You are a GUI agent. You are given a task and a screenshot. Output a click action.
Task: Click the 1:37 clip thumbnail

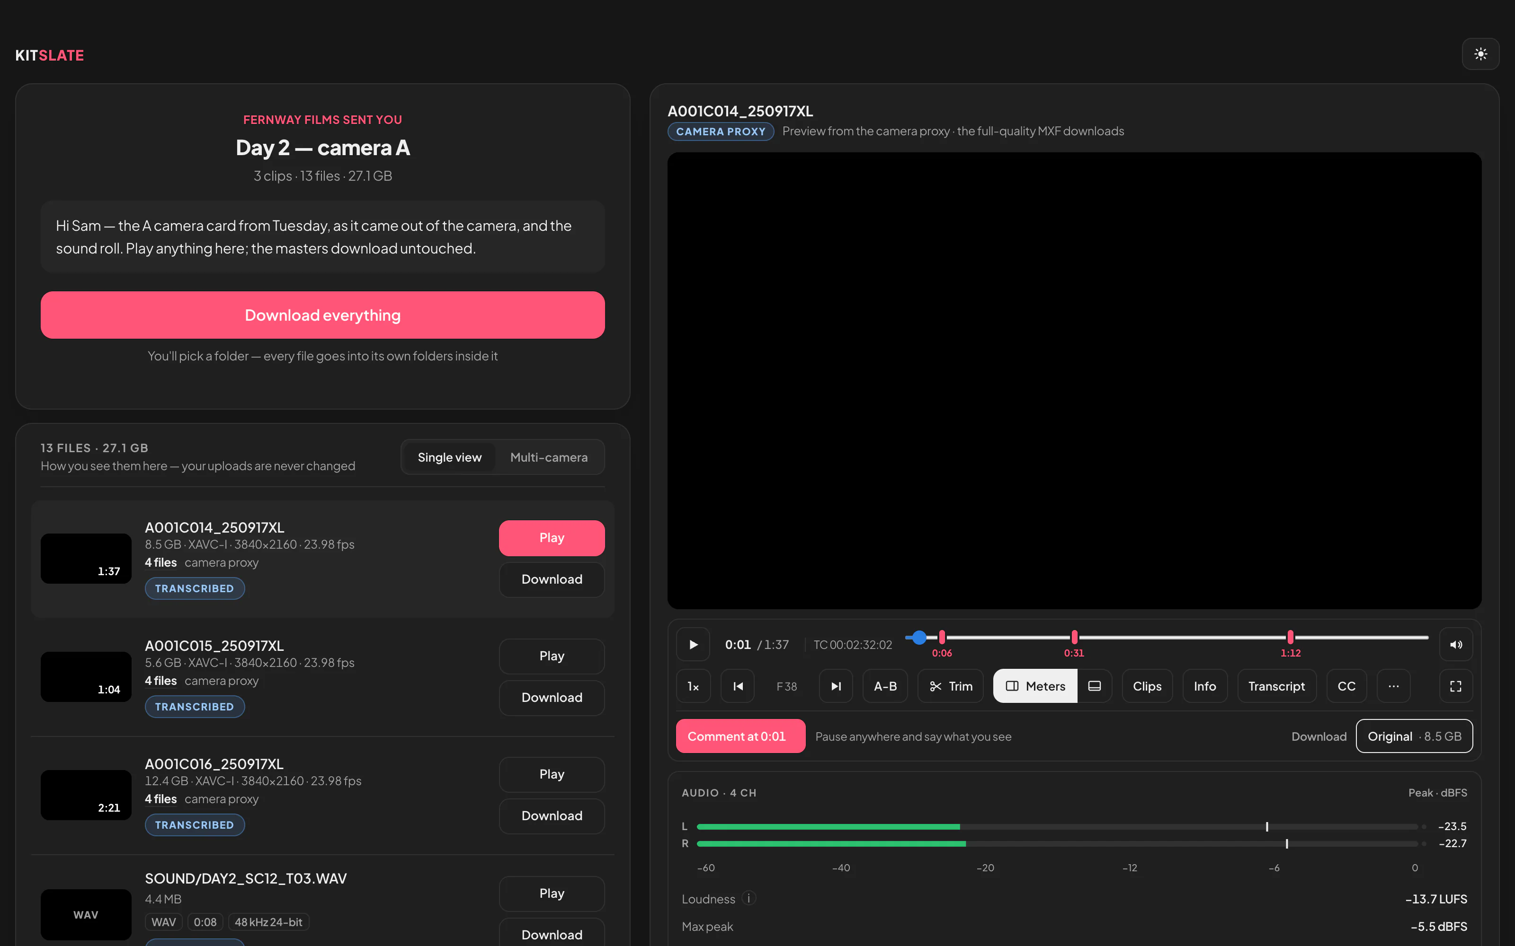[x=86, y=559]
